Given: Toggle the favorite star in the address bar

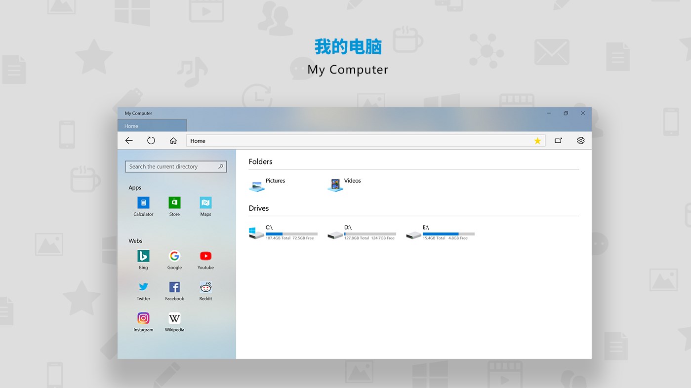Looking at the screenshot, I should [537, 141].
